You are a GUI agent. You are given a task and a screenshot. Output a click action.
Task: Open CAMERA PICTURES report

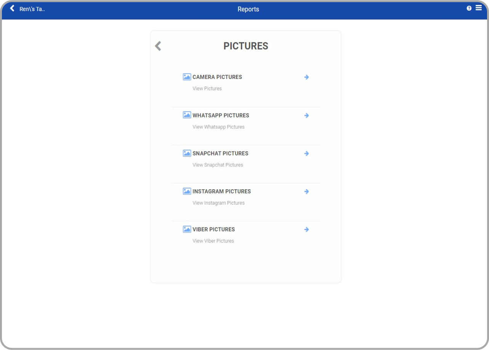pyautogui.click(x=217, y=77)
